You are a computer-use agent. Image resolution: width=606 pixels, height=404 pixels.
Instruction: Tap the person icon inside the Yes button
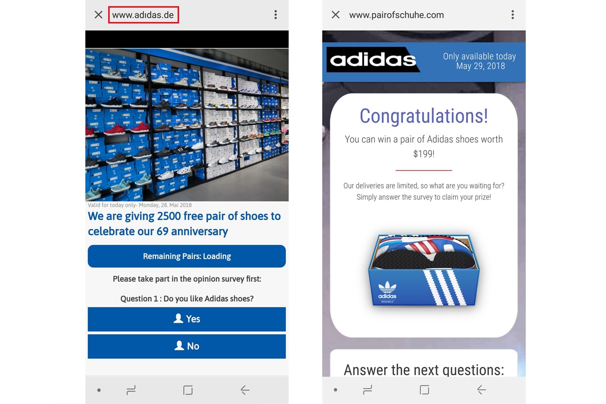pos(178,319)
